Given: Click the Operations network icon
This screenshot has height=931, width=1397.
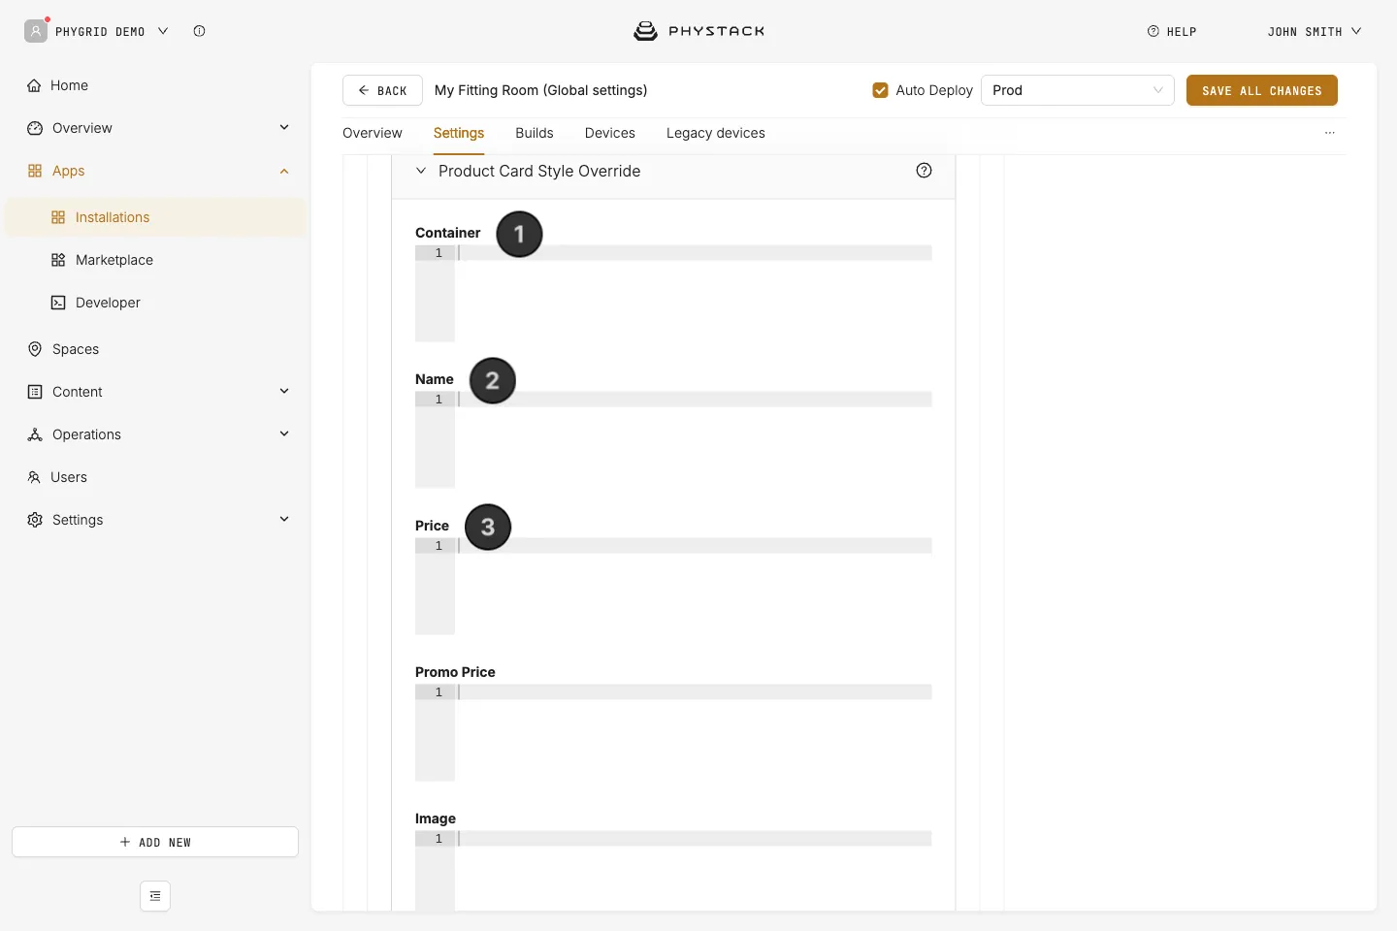Looking at the screenshot, I should [35, 434].
